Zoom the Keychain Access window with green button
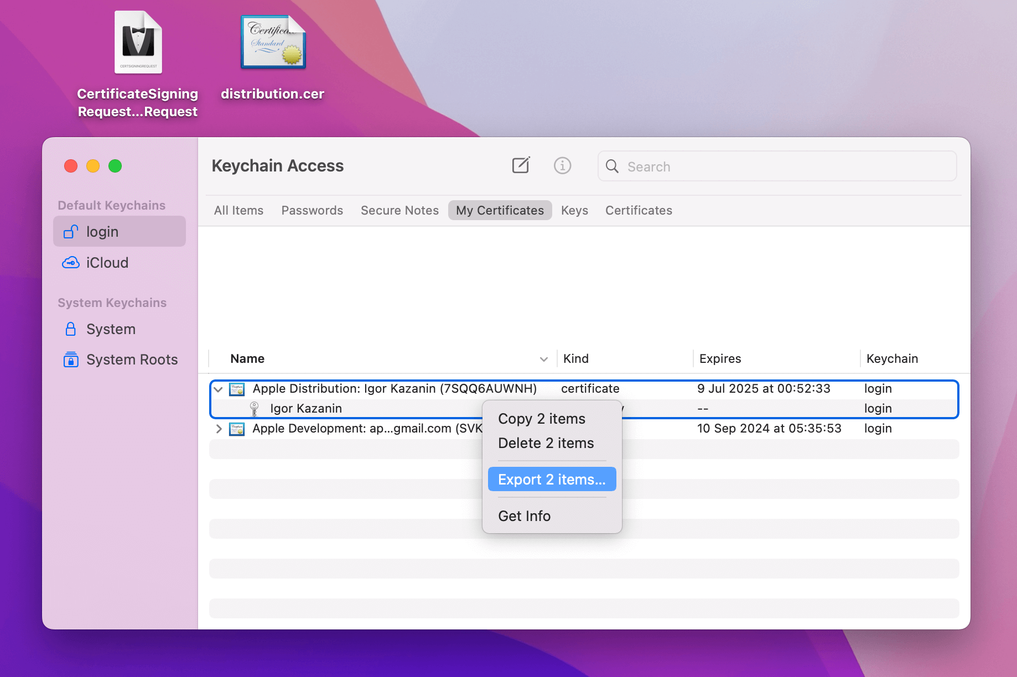The height and width of the screenshot is (677, 1017). coord(115,166)
